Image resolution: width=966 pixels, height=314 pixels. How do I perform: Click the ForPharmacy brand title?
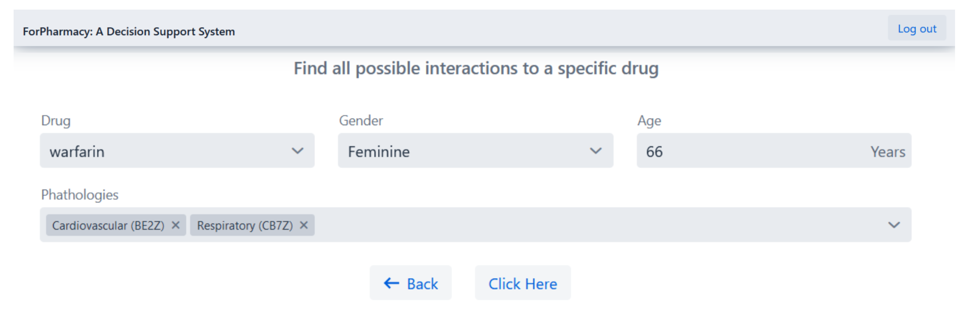click(x=128, y=32)
